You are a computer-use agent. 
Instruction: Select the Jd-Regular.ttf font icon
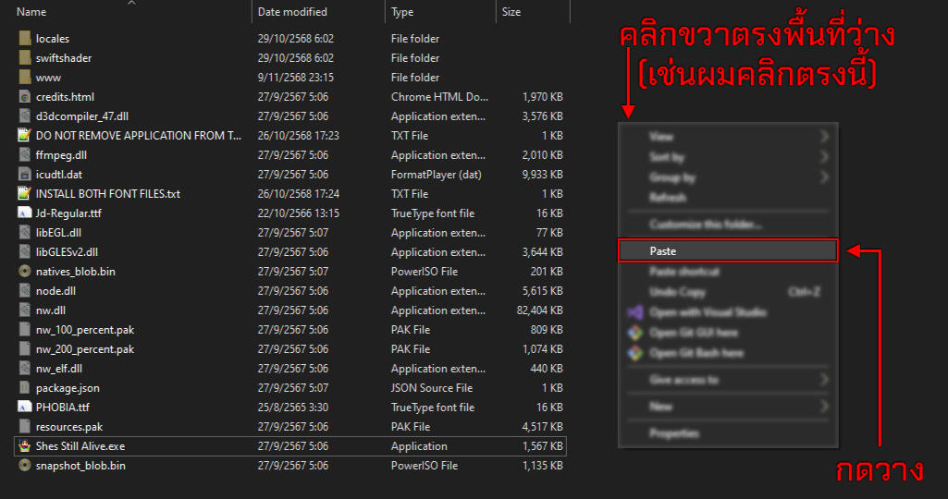tap(25, 213)
